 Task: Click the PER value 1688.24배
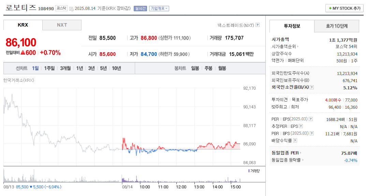tap(335, 119)
